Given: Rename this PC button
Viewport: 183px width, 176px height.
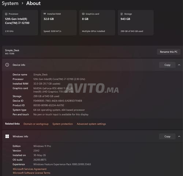Looking at the screenshot, I should 169,52.
